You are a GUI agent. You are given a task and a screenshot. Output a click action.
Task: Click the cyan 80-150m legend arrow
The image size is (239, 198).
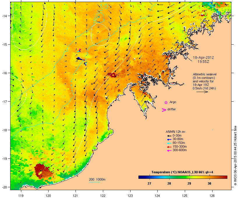point(169,143)
